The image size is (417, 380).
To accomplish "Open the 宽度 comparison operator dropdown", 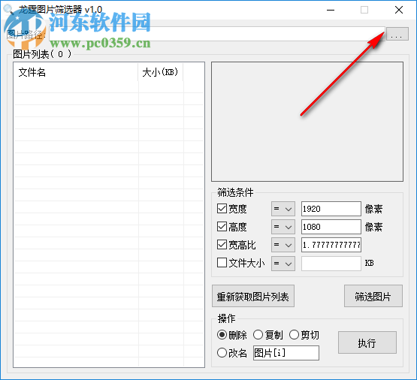I will point(283,209).
